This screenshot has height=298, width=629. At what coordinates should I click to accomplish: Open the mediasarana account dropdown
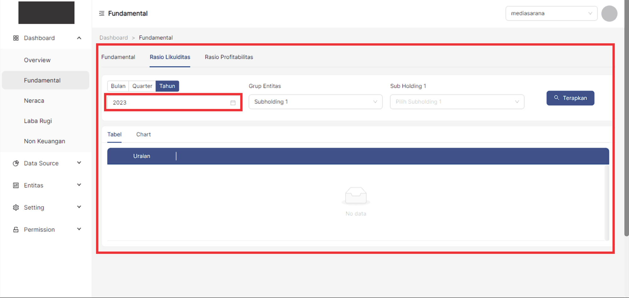click(551, 14)
